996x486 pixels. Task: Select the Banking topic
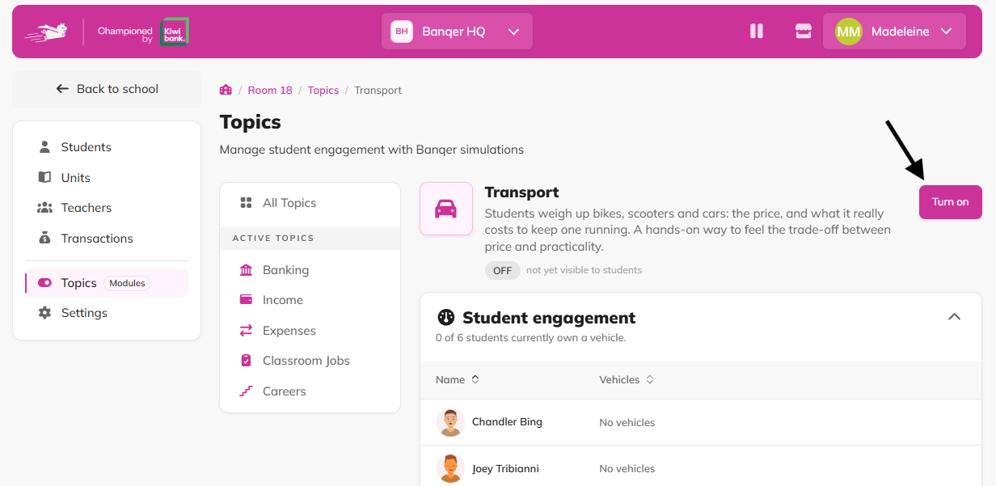tap(310, 270)
